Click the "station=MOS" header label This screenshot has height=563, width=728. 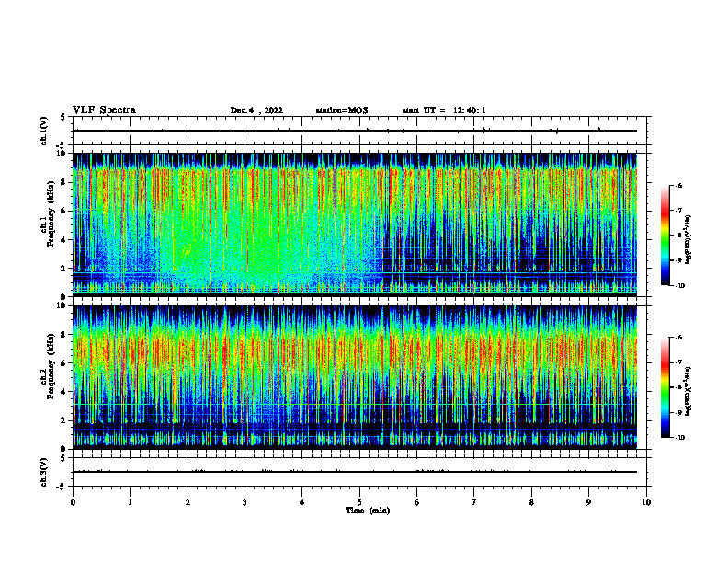pos(342,110)
